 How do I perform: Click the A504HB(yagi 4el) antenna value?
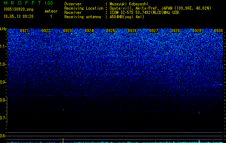point(127,17)
